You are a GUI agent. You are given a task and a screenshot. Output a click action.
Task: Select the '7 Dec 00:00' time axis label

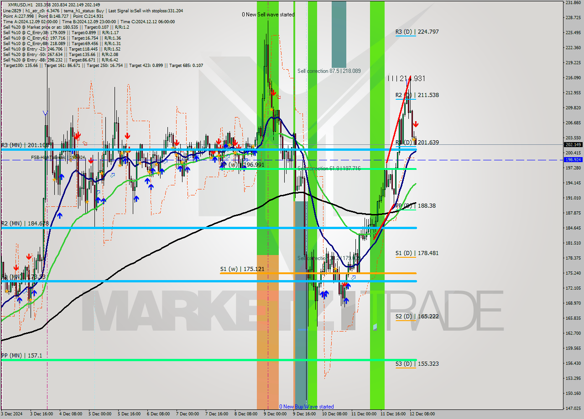pyautogui.click(x=188, y=414)
